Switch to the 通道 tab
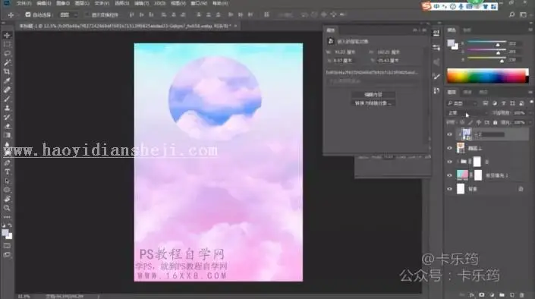The width and height of the screenshot is (535, 299). click(467, 92)
